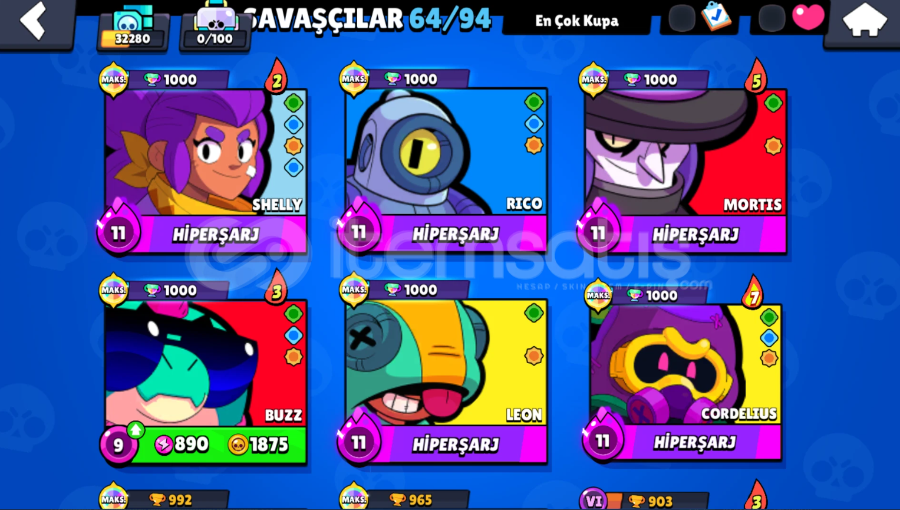Tap Mortis's fire streak badge 5
Image resolution: width=900 pixels, height=510 pixels.
point(756,77)
